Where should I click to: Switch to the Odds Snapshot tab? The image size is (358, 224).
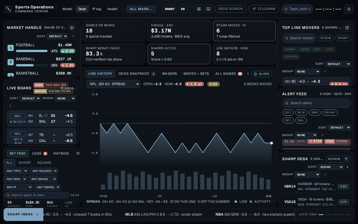pyautogui.click(x=134, y=74)
